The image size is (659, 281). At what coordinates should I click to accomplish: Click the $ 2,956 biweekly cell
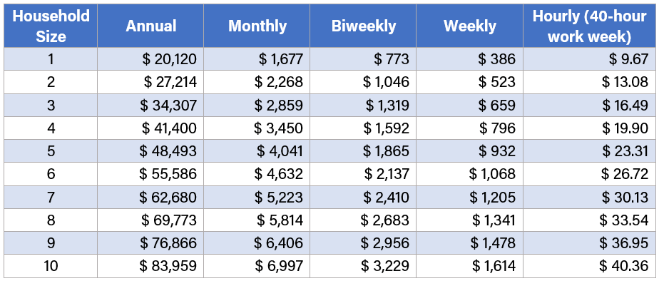[x=363, y=242]
